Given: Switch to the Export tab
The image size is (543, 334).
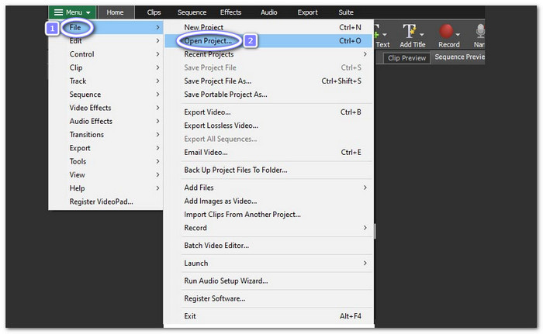Looking at the screenshot, I should [307, 12].
